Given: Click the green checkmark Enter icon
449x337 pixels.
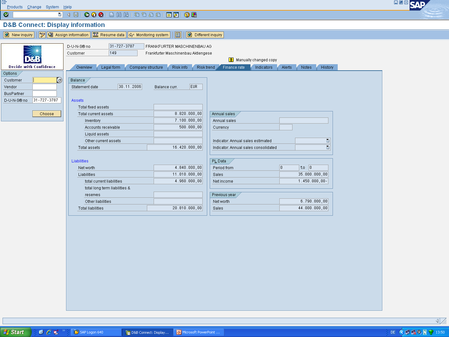Looking at the screenshot, I should point(6,15).
